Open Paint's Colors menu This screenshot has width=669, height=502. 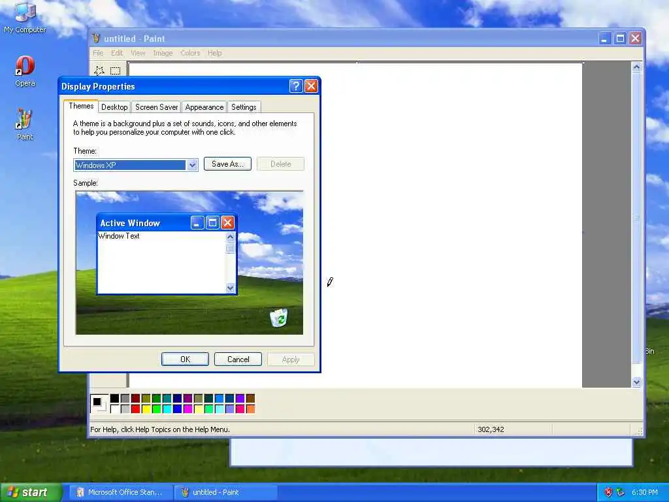click(x=190, y=53)
